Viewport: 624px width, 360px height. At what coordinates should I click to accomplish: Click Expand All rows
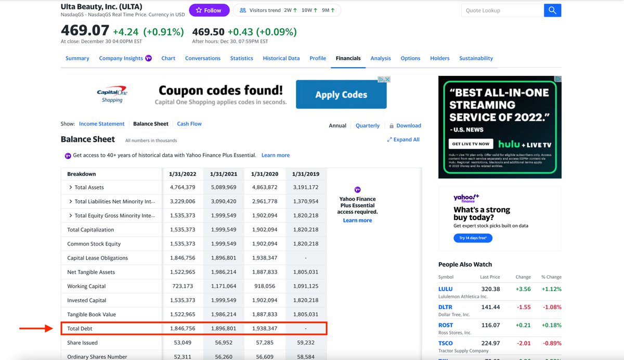(x=404, y=139)
